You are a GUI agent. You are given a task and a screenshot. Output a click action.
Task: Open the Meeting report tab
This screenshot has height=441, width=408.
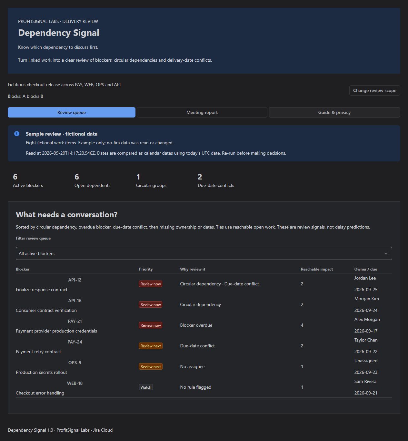[x=202, y=112]
